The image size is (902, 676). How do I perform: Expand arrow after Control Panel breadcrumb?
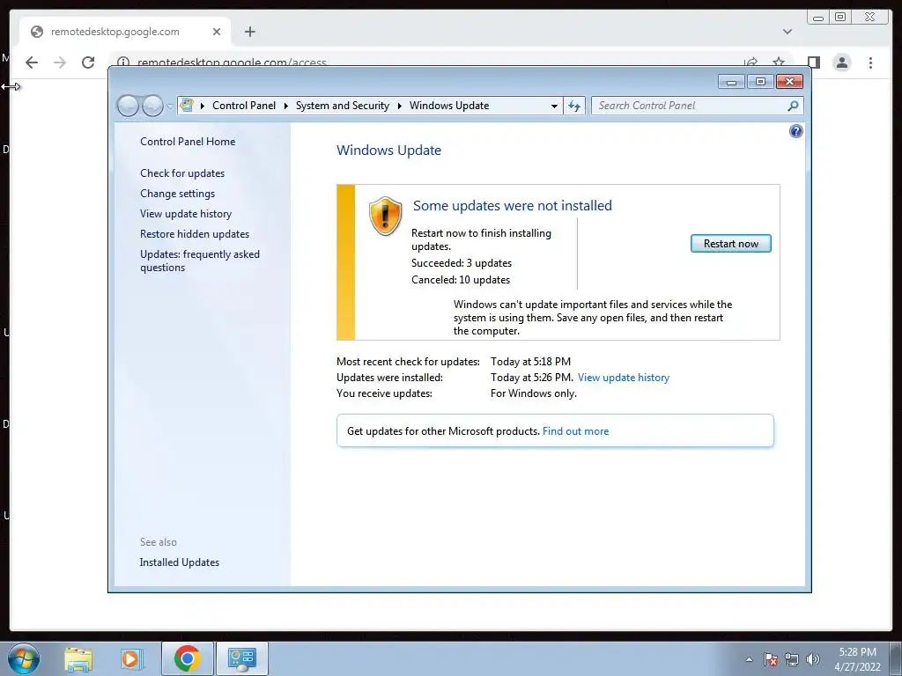coord(286,106)
